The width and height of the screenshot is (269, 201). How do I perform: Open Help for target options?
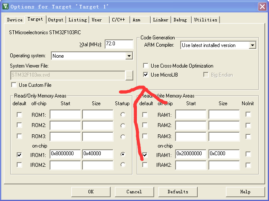tap(246, 192)
